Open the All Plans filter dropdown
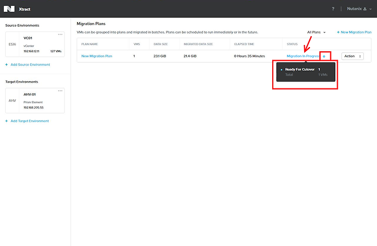Screen dimensions: 377x246 (316, 32)
